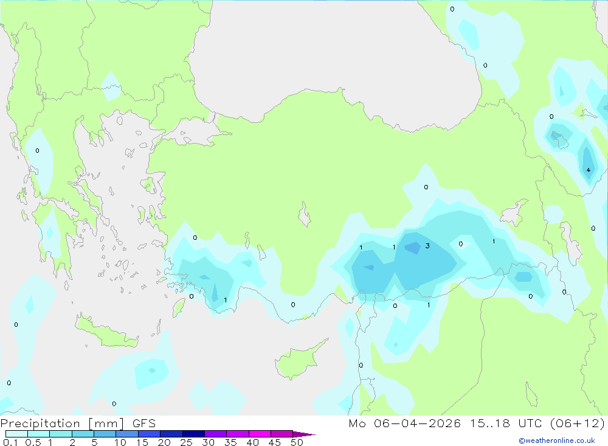
Task: Click the 10–15 mm blue legend swatch
Action: tap(127, 434)
